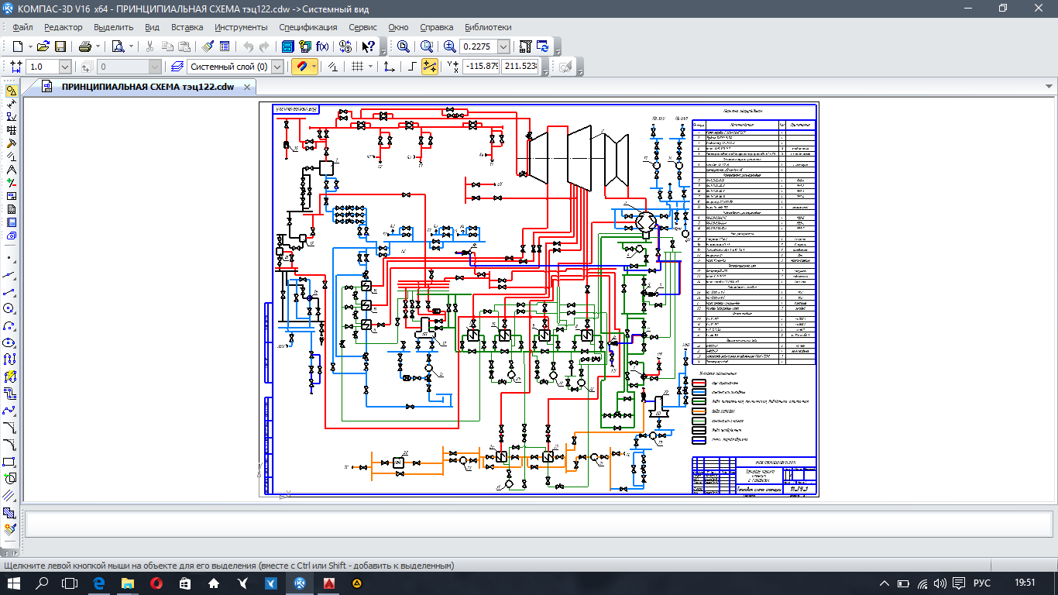Open the Библиотеки menu
Viewport: 1058px width, 595px height.
pyautogui.click(x=488, y=27)
